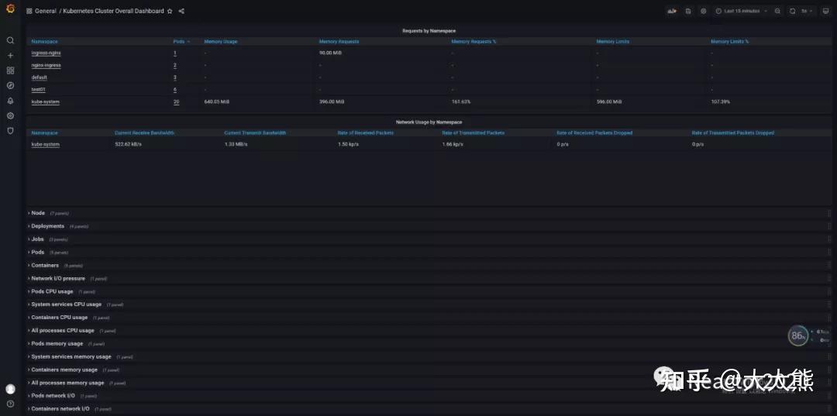
Task: Expand the Node row
Action: pos(38,213)
